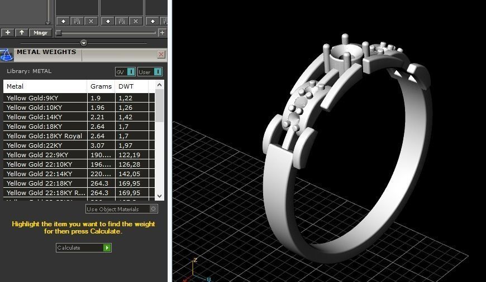This screenshot has width=486, height=282.
Task: Click the save disk icon of the first slot
Action: pyautogui.click(x=77, y=21)
